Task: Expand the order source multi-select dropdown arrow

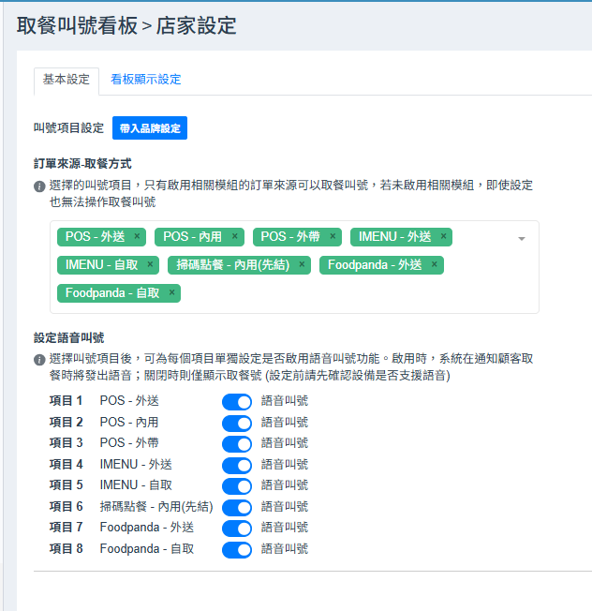Action: 522,239
